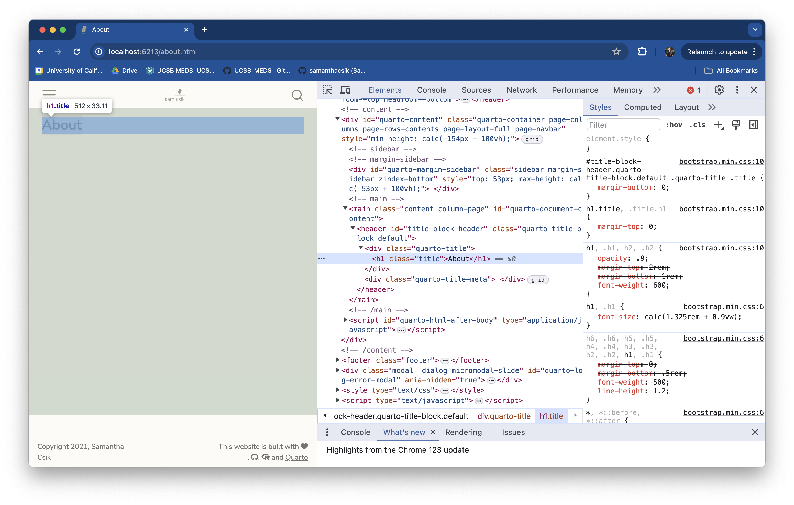The width and height of the screenshot is (794, 505).
Task: Click the grid badge next to quarto-title-meta
Action: point(538,279)
